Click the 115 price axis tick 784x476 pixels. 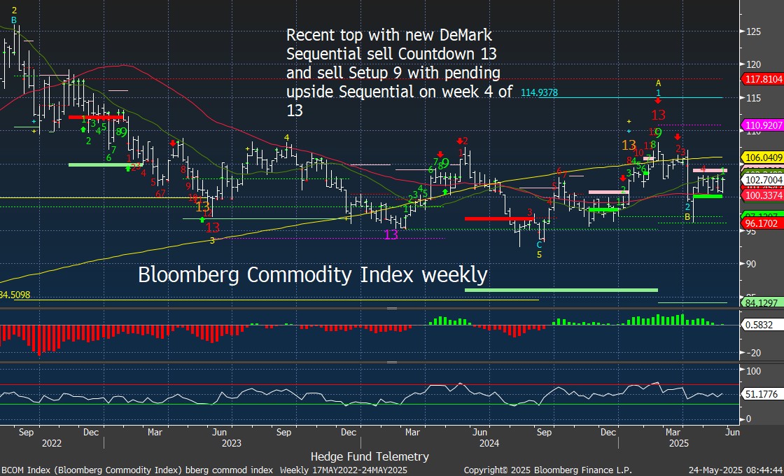click(753, 98)
